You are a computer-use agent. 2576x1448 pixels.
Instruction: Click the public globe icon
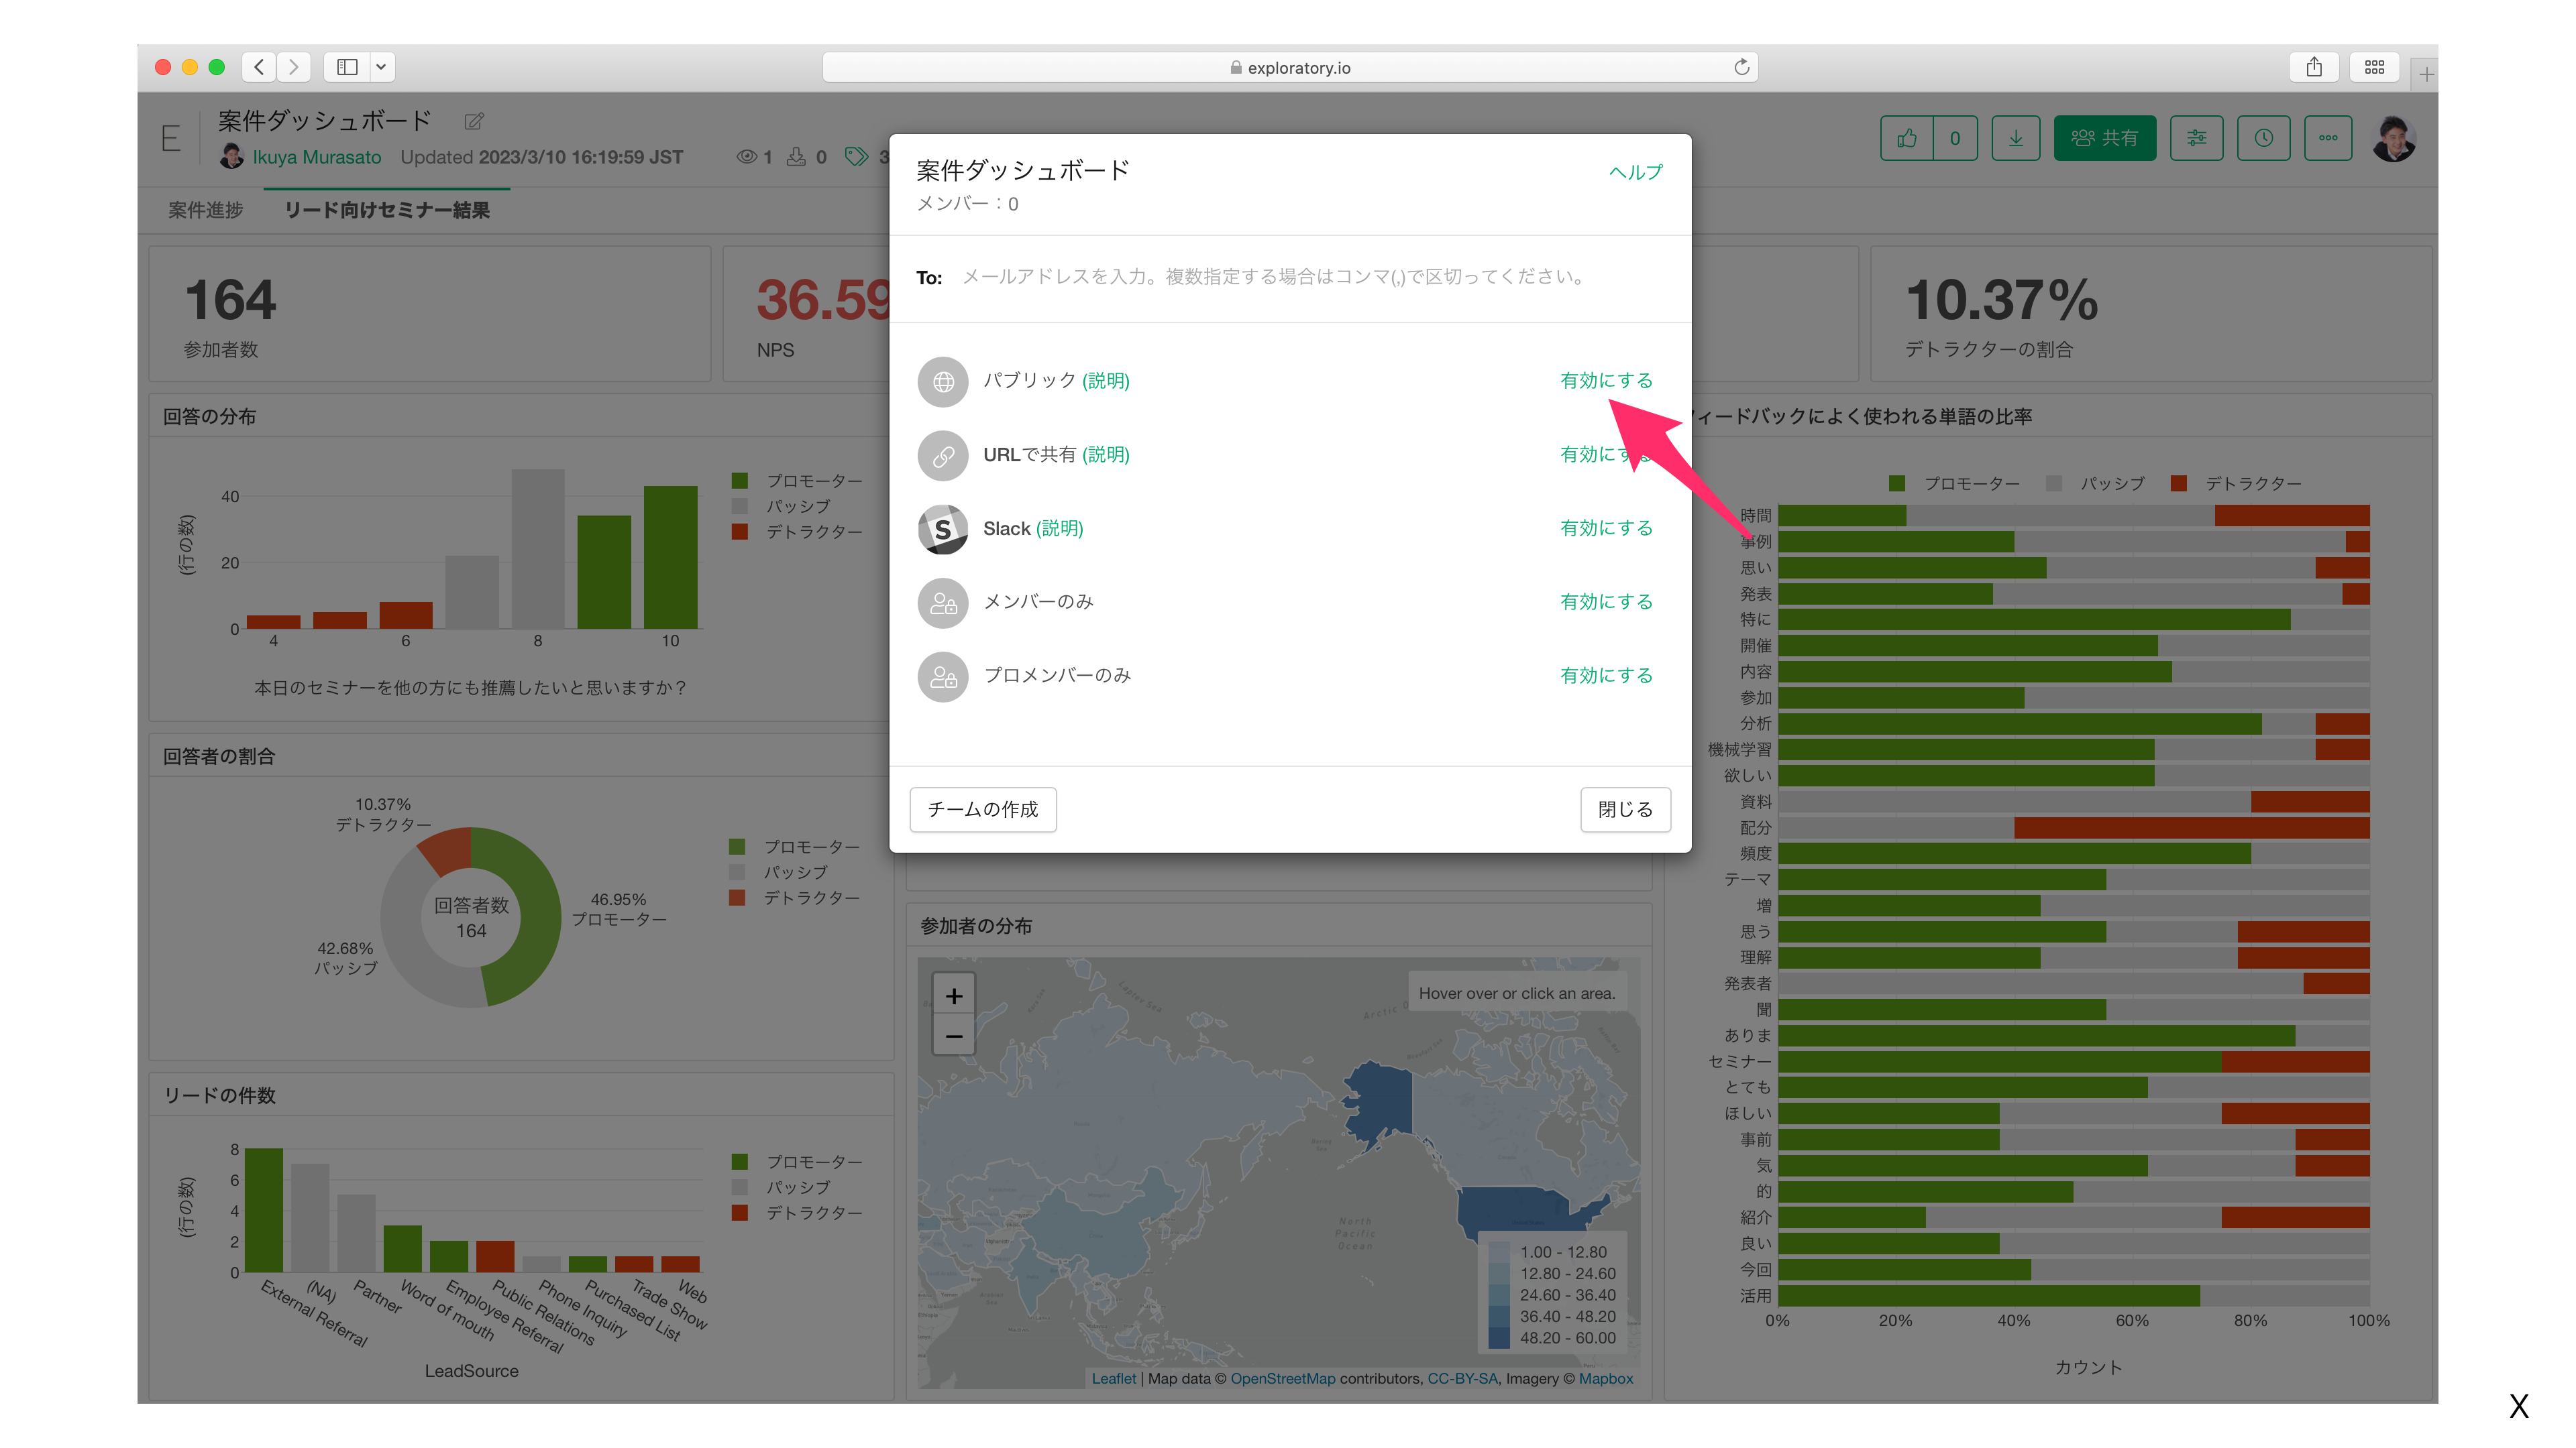(x=943, y=381)
